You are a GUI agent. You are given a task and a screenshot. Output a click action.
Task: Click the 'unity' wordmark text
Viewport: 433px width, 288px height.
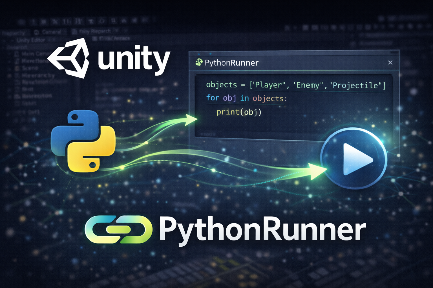(134, 60)
